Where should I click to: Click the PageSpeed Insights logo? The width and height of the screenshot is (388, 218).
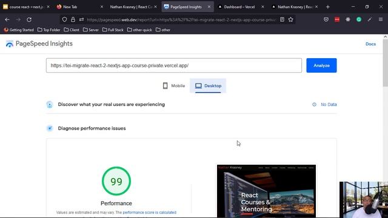[x=39, y=44]
